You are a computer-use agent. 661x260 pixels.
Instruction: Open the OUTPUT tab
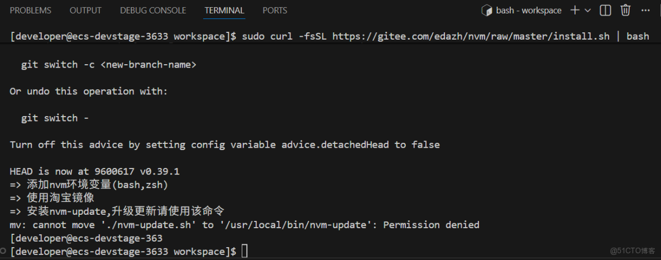point(85,11)
